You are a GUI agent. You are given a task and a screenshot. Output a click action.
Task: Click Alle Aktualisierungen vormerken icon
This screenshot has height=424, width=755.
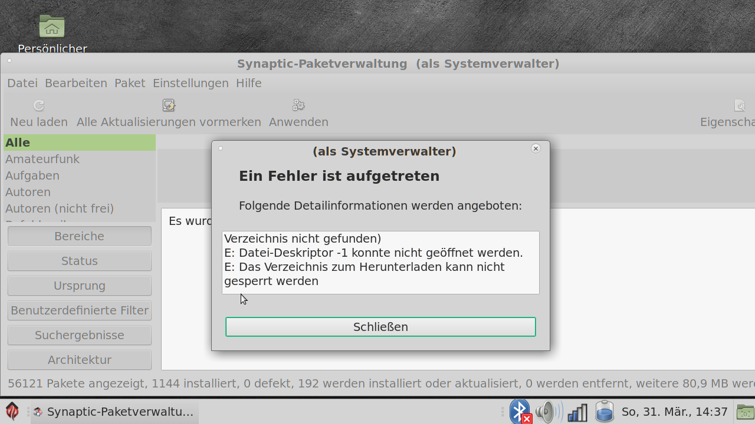(x=169, y=105)
